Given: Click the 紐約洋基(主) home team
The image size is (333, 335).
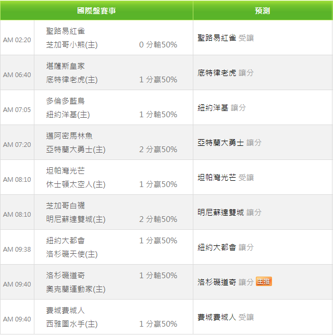Looking at the screenshot, I should coord(68,115).
